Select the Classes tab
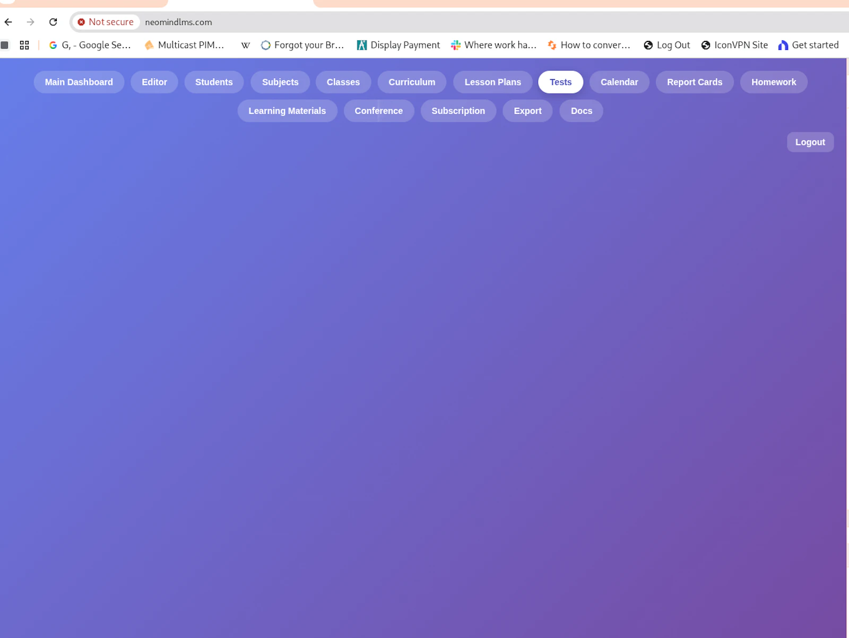Image resolution: width=849 pixels, height=638 pixels. click(343, 82)
